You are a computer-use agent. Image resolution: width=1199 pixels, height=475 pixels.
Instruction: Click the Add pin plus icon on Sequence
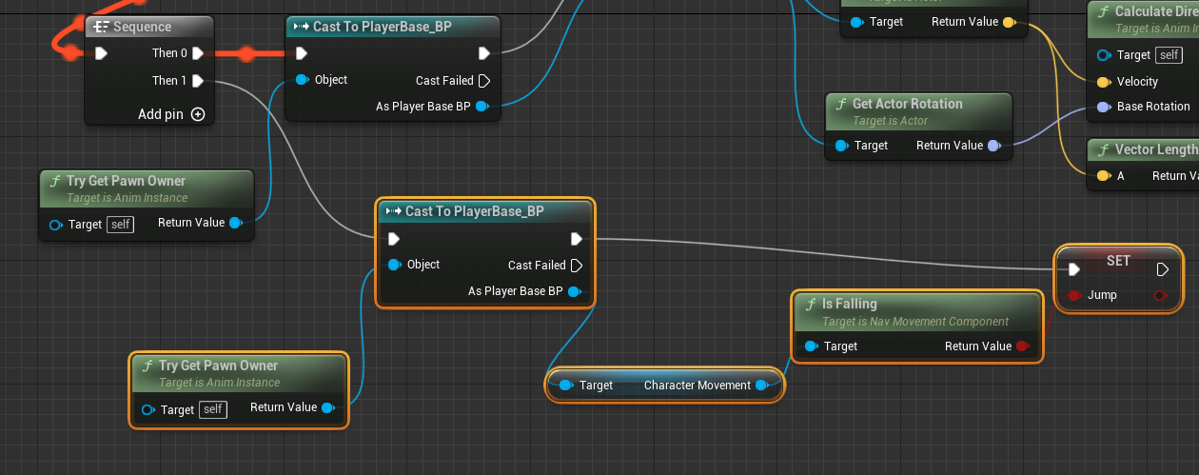(x=198, y=114)
